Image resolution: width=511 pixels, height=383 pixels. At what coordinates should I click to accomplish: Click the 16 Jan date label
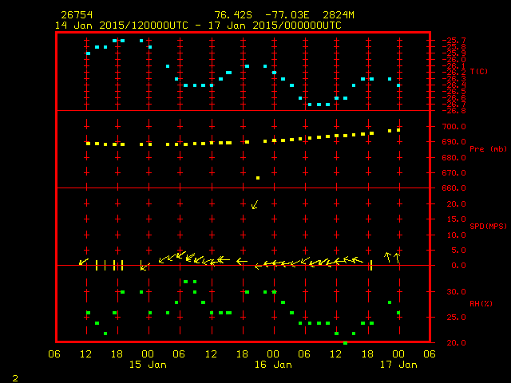pyautogui.click(x=273, y=365)
